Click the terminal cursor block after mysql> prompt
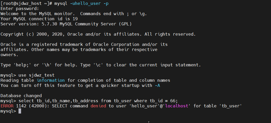This screenshot has width=271, height=123. coord(20,111)
